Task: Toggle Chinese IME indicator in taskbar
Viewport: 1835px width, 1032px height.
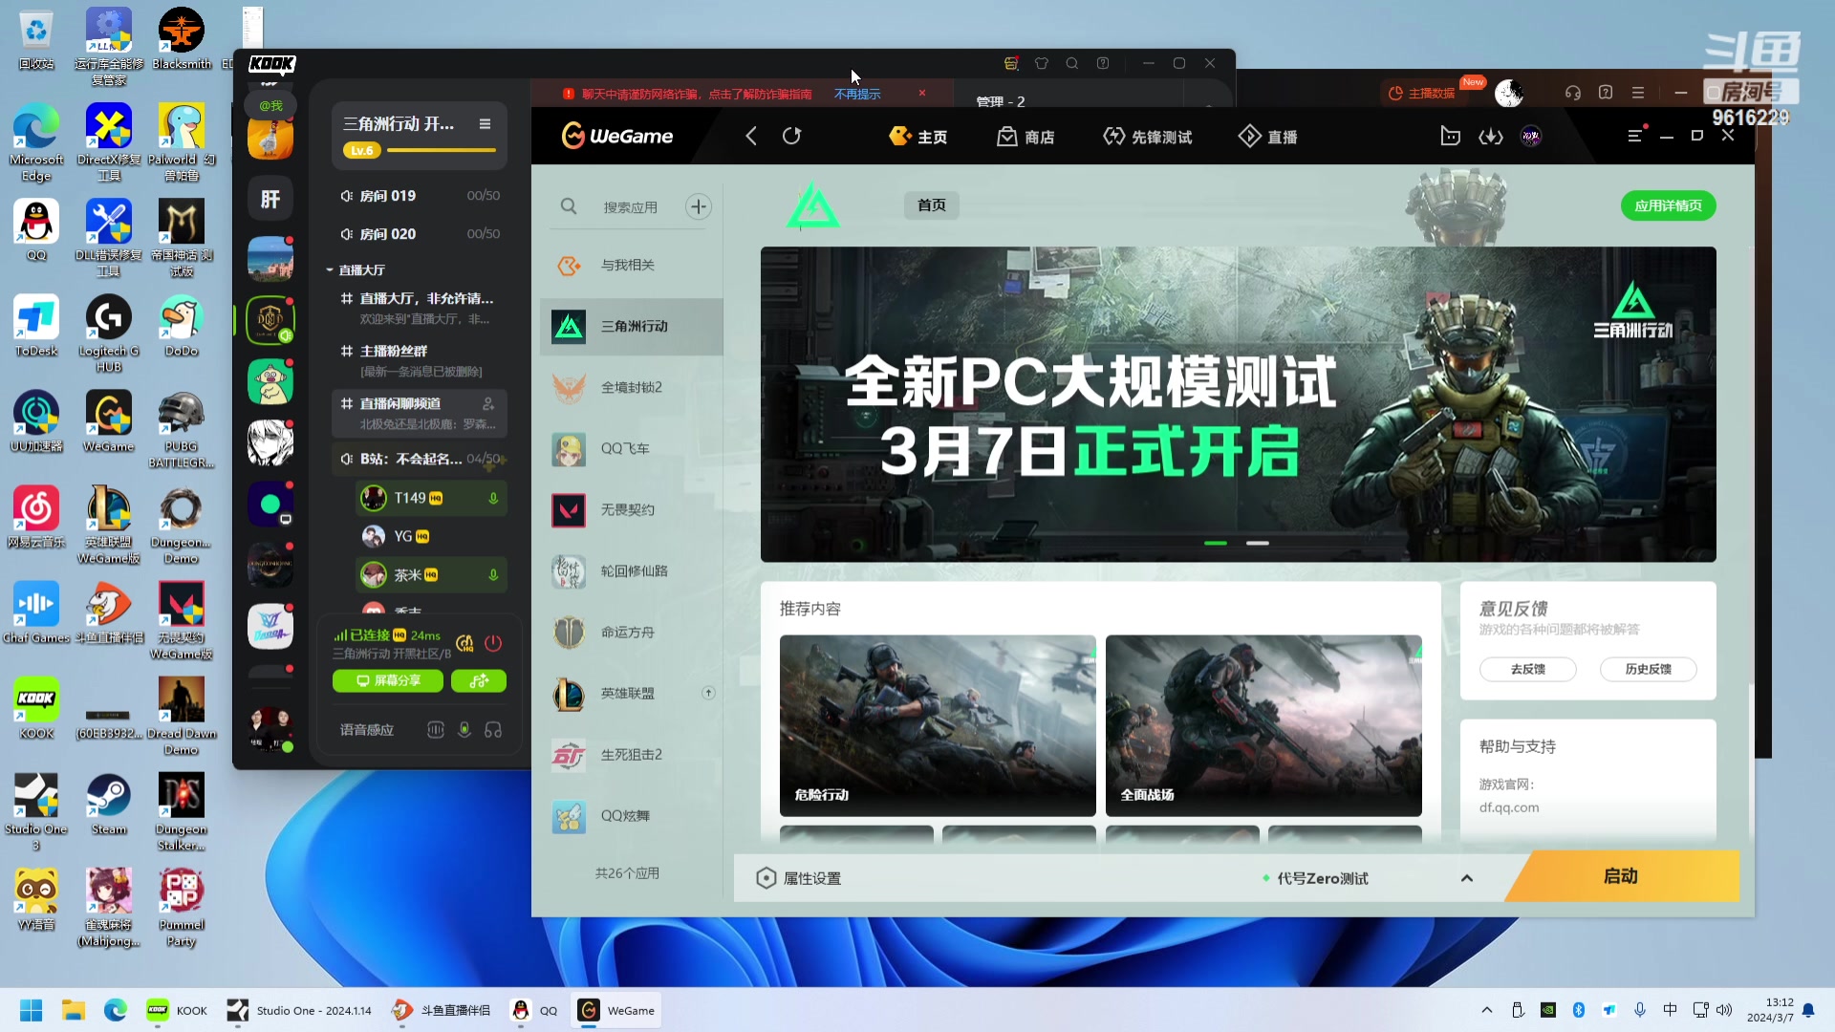Action: pyautogui.click(x=1670, y=1010)
